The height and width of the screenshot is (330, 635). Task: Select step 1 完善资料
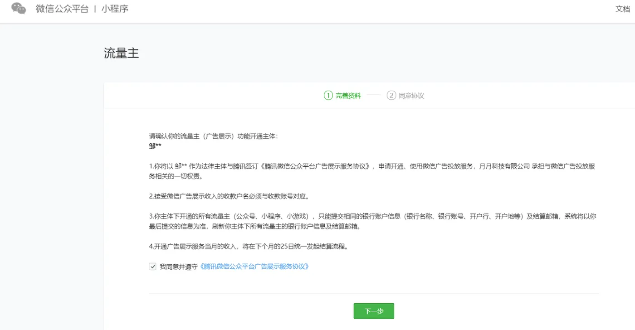click(x=342, y=96)
